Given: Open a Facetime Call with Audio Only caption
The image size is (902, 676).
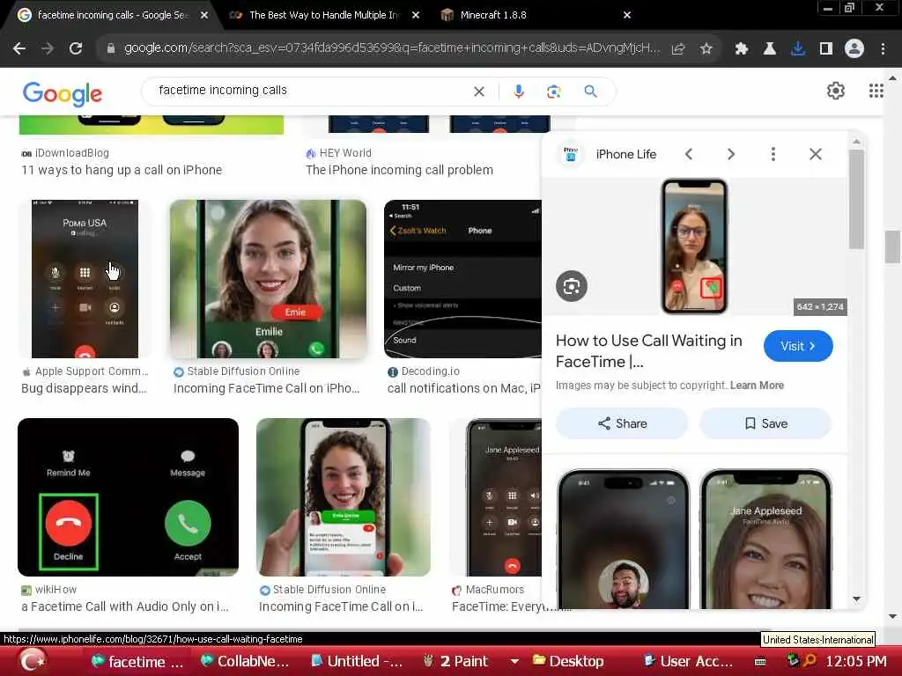Looking at the screenshot, I should point(125,606).
